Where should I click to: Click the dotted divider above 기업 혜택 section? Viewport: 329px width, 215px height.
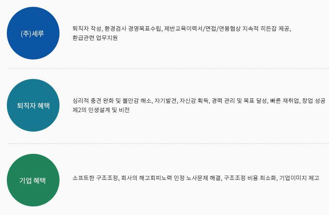point(169,144)
